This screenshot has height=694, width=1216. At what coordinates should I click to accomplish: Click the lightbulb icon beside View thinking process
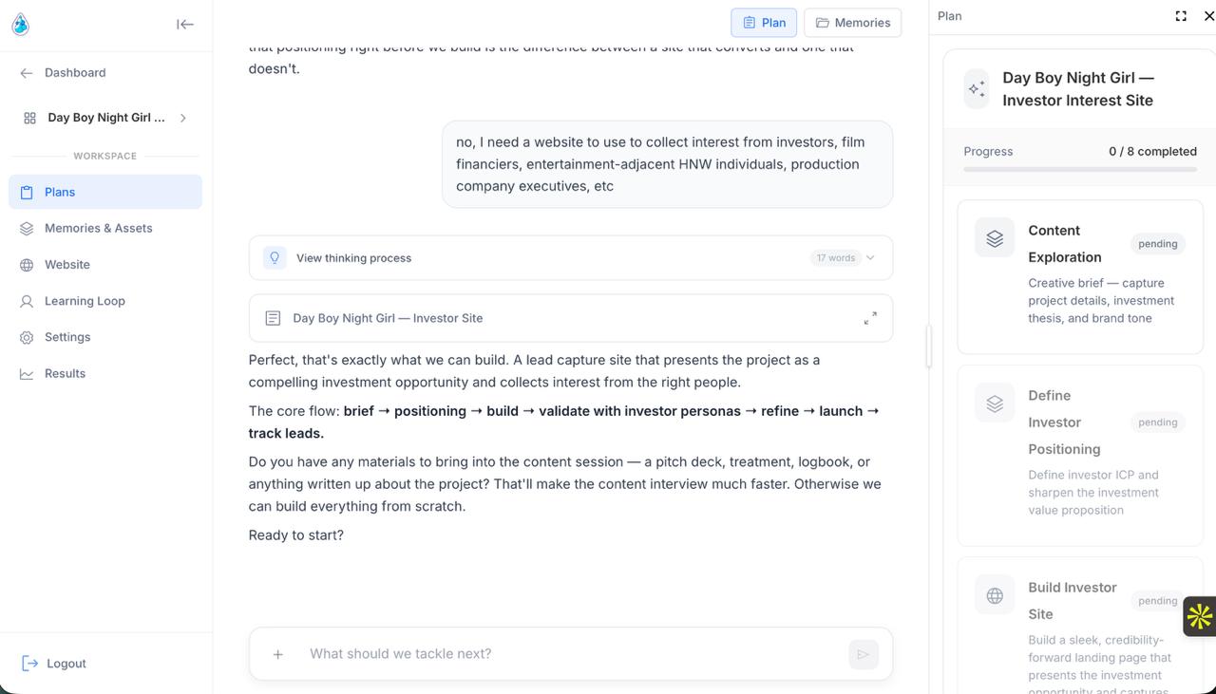[x=275, y=257]
